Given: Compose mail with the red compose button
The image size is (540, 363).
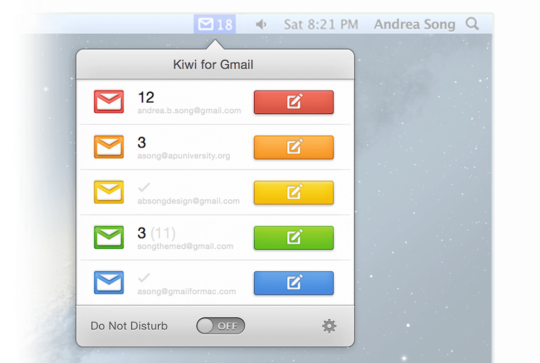Looking at the screenshot, I should pos(294,102).
